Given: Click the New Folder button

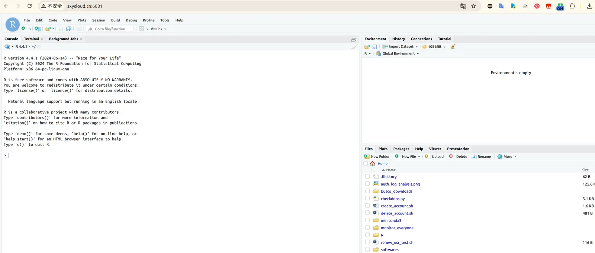Looking at the screenshot, I should pyautogui.click(x=377, y=157).
